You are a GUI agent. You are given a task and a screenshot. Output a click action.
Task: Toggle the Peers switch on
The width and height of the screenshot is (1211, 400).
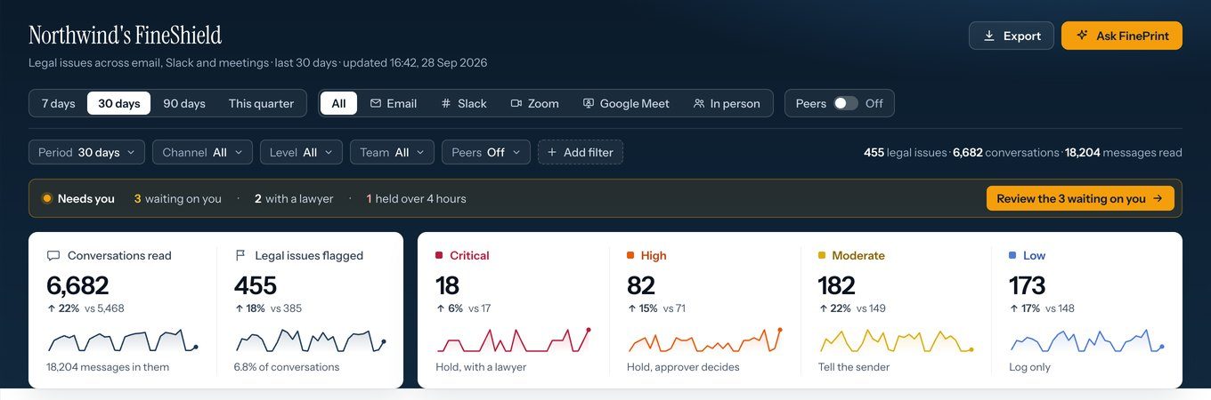pos(845,103)
